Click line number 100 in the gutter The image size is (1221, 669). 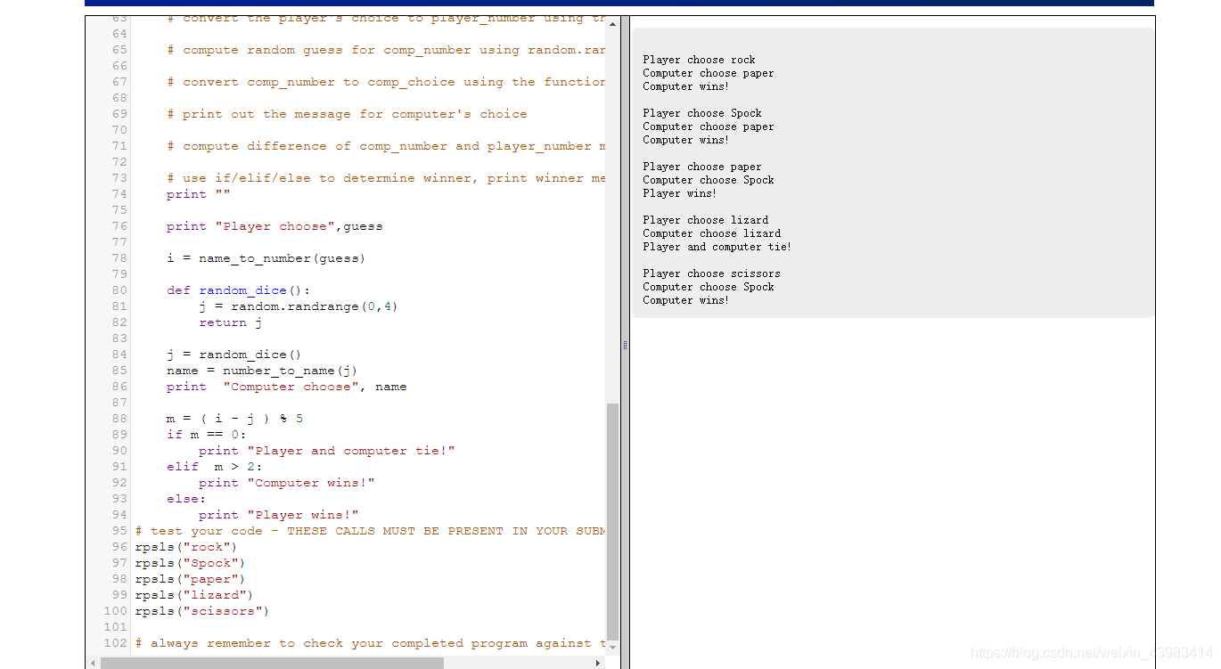click(x=116, y=611)
